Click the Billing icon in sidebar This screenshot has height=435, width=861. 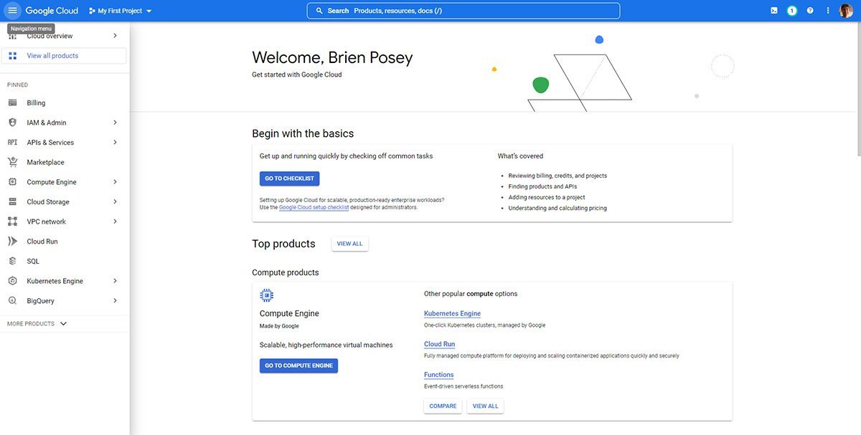click(12, 103)
